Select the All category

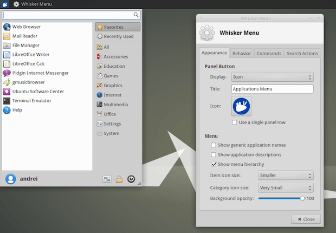pos(118,47)
